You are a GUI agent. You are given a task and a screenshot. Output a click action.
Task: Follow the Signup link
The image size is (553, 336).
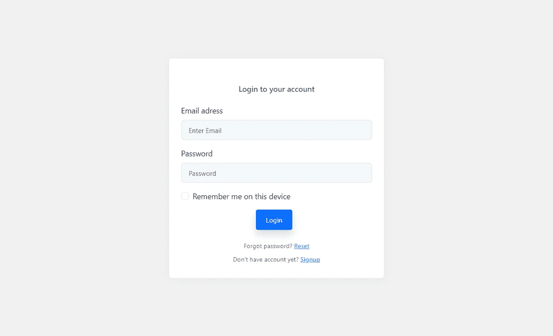tap(310, 259)
